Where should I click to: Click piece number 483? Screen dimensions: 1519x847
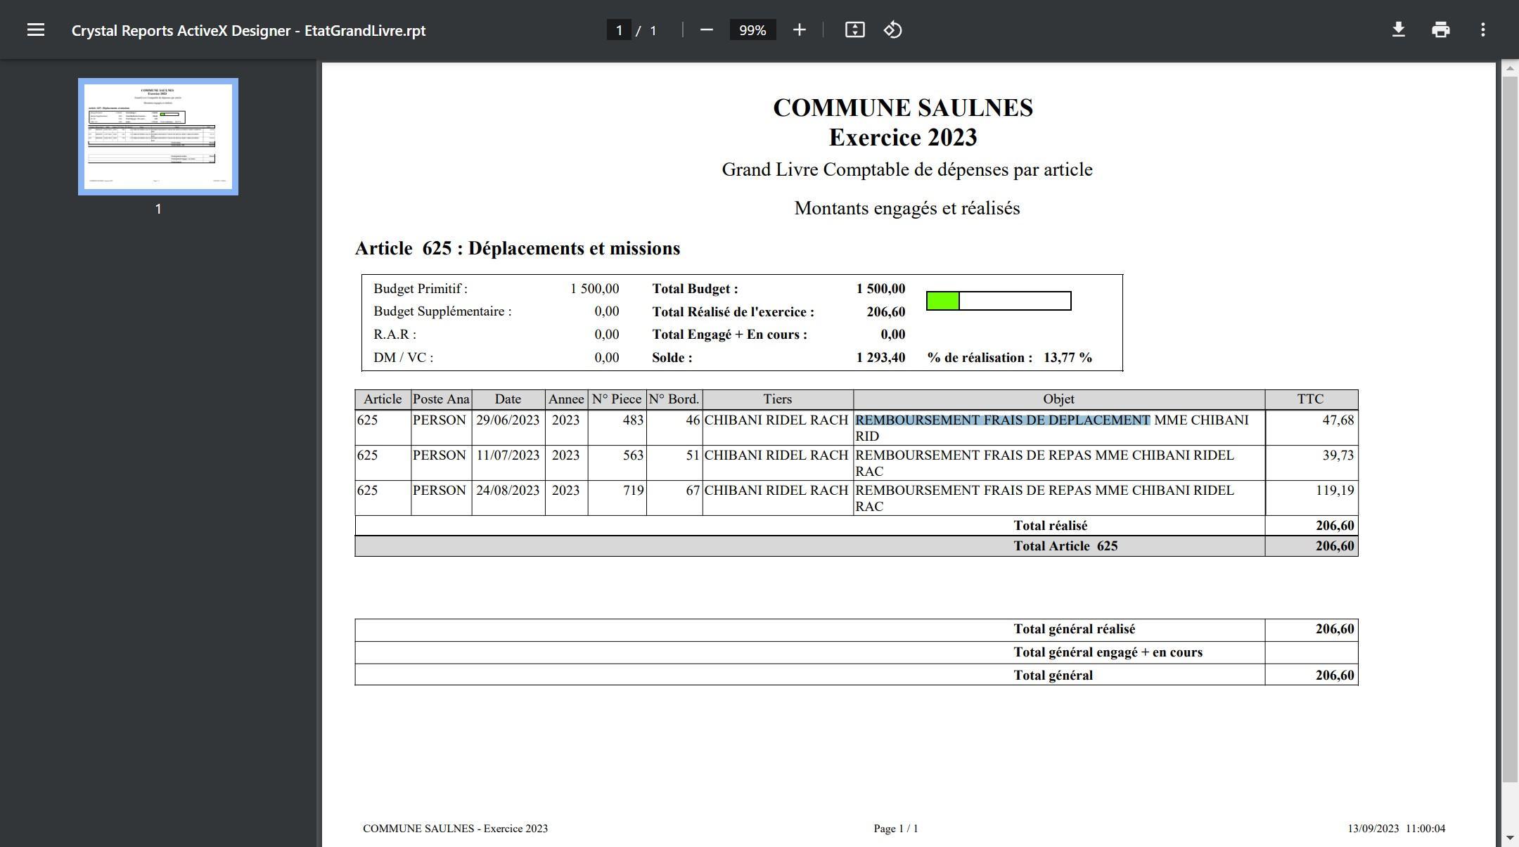633,420
